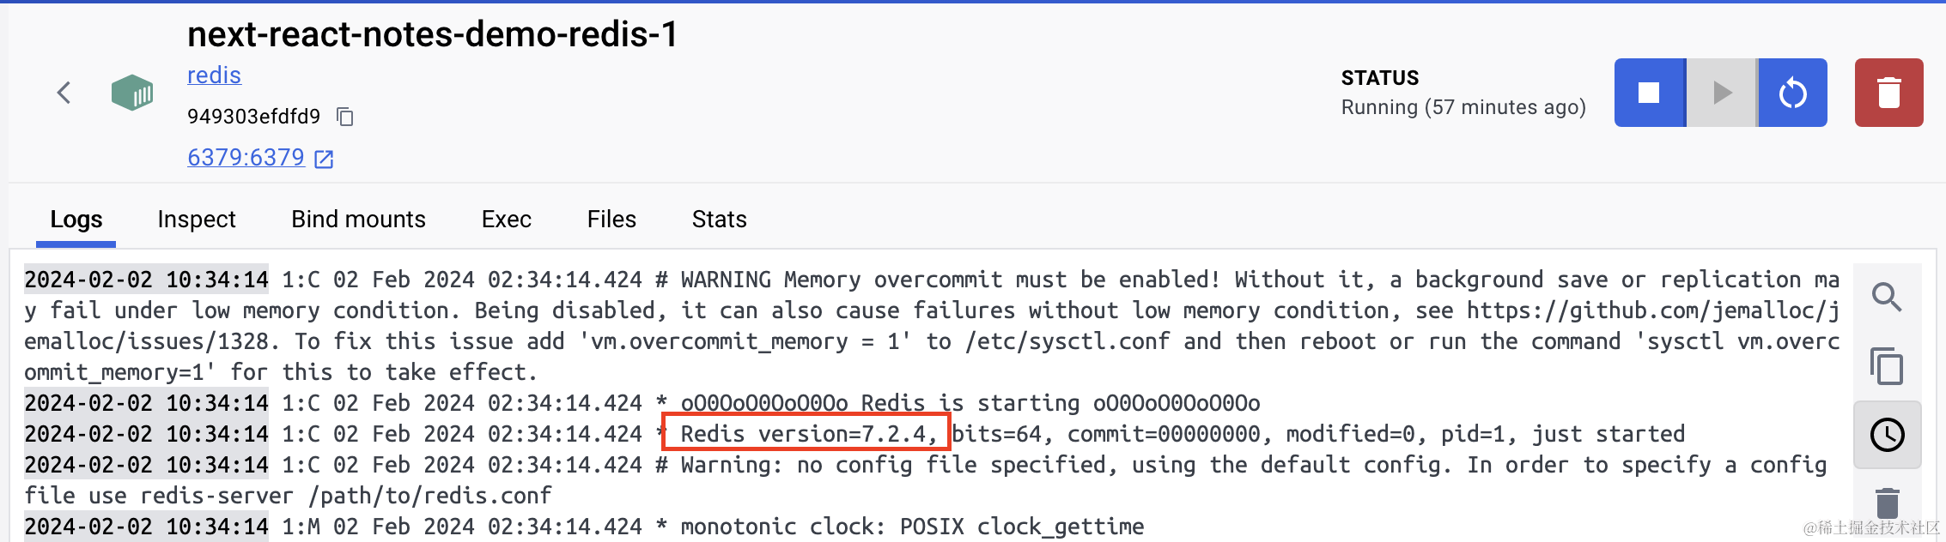1946x542 pixels.
Task: Copy container ID 949303efdfd9
Action: 345,117
